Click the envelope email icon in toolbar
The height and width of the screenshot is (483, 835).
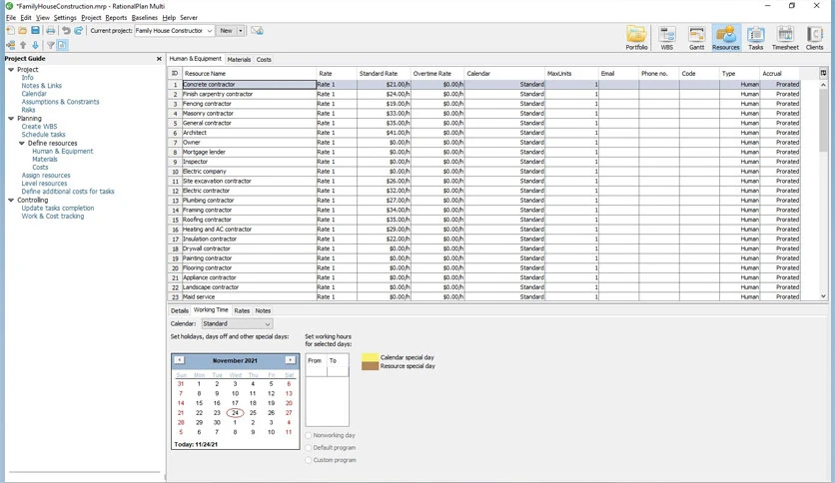click(257, 31)
